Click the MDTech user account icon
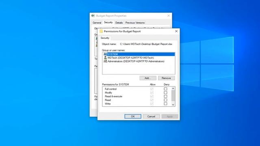The height and width of the screenshot is (146, 260). (x=105, y=58)
